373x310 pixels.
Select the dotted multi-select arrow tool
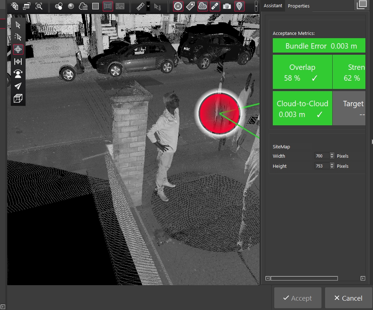pos(18,37)
